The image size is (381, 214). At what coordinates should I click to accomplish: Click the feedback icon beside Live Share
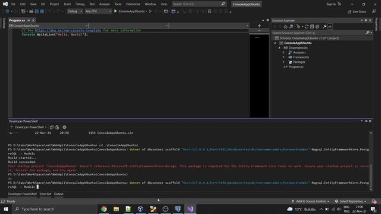click(374, 11)
